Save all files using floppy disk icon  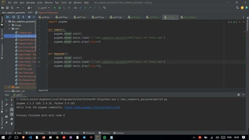pos(7,8)
